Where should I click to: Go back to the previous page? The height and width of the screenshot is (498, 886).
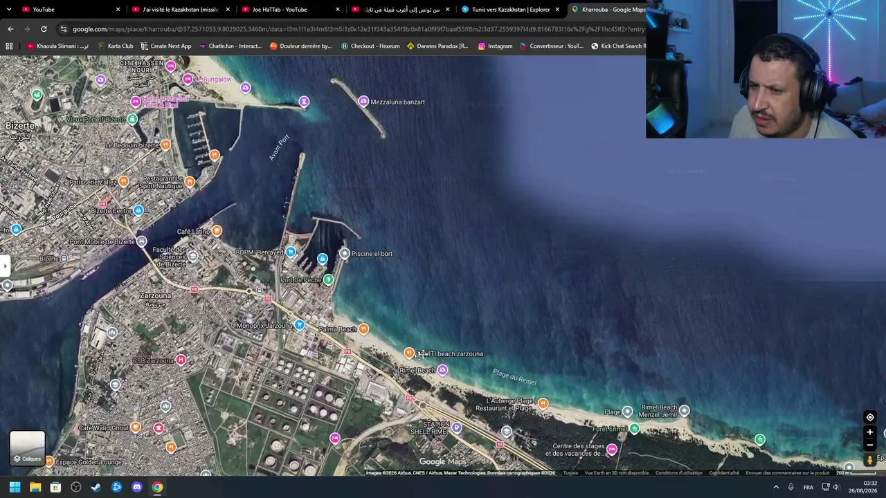point(10,29)
